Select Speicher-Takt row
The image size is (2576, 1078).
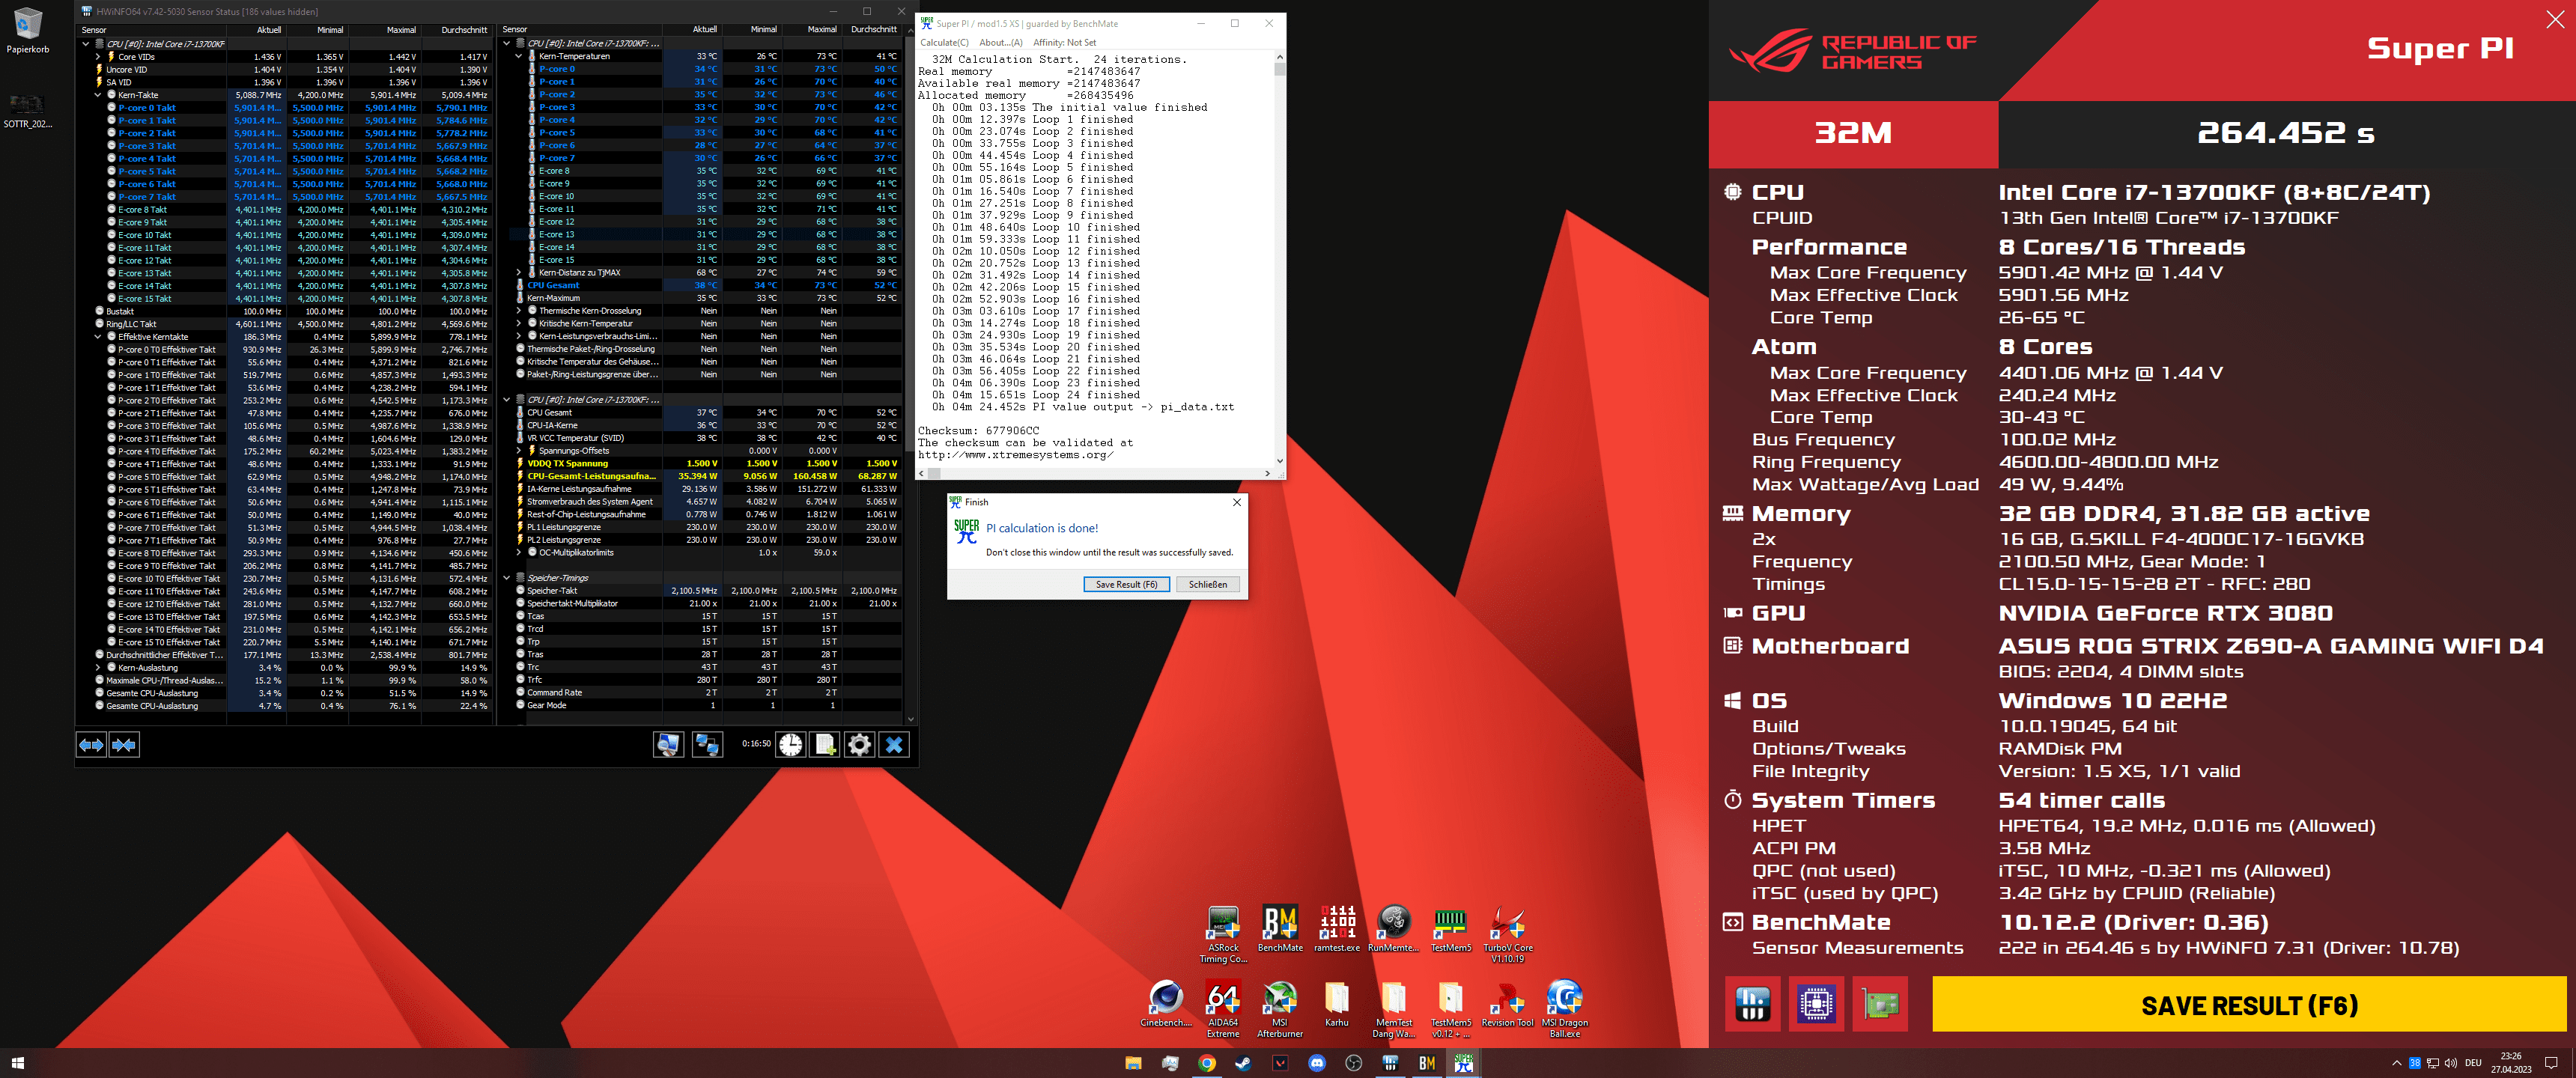tap(708, 591)
